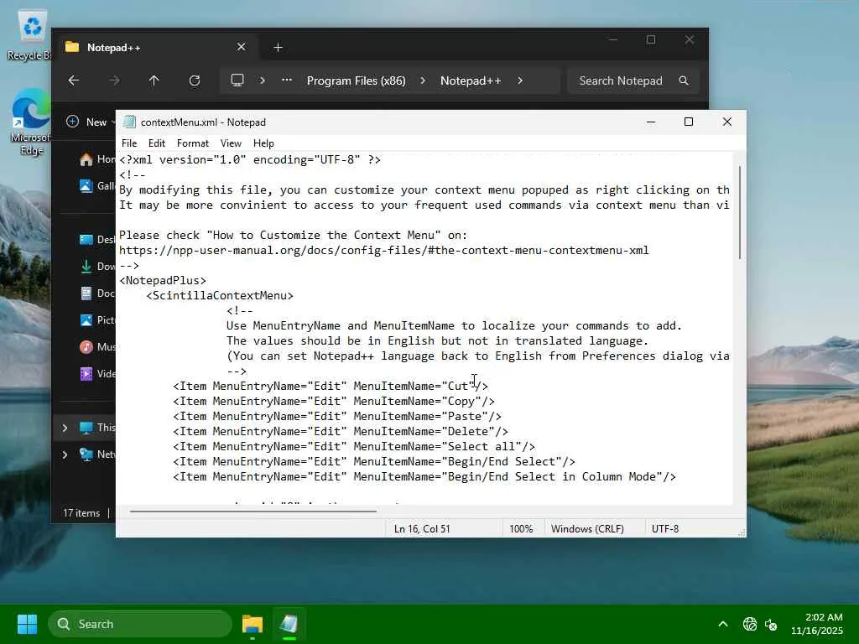Show hidden system tray icons

point(723,624)
